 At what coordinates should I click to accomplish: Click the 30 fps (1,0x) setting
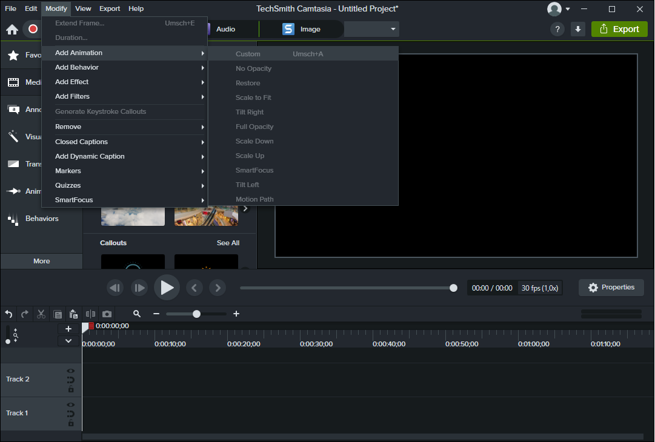[x=540, y=288]
